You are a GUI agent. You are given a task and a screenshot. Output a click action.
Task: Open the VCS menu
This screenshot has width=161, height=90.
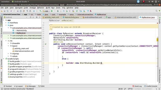pos(63,8)
